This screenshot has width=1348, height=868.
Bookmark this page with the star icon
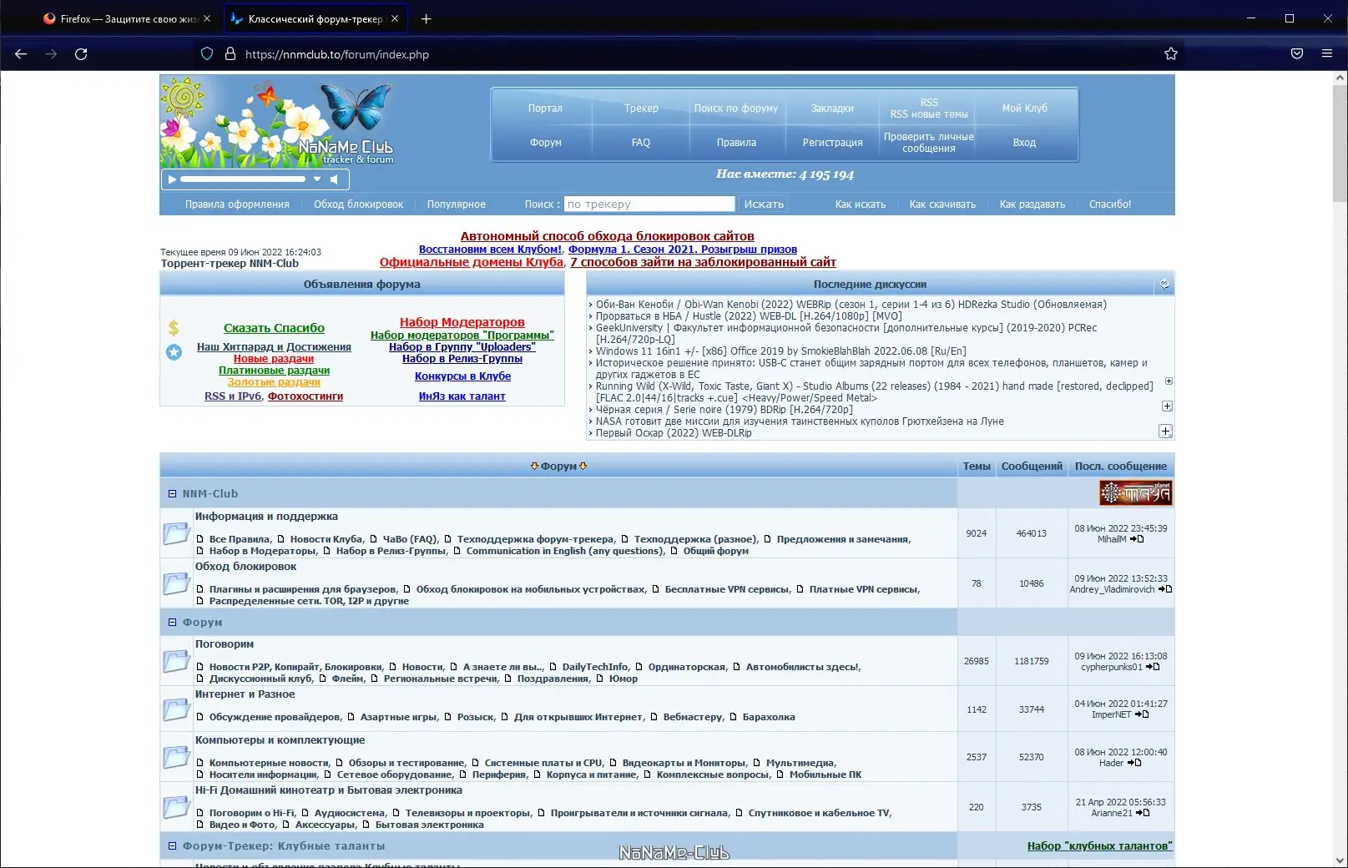point(1171,54)
